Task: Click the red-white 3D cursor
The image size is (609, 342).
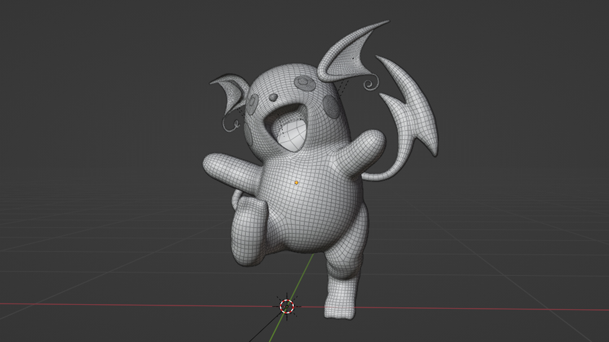Action: click(287, 306)
